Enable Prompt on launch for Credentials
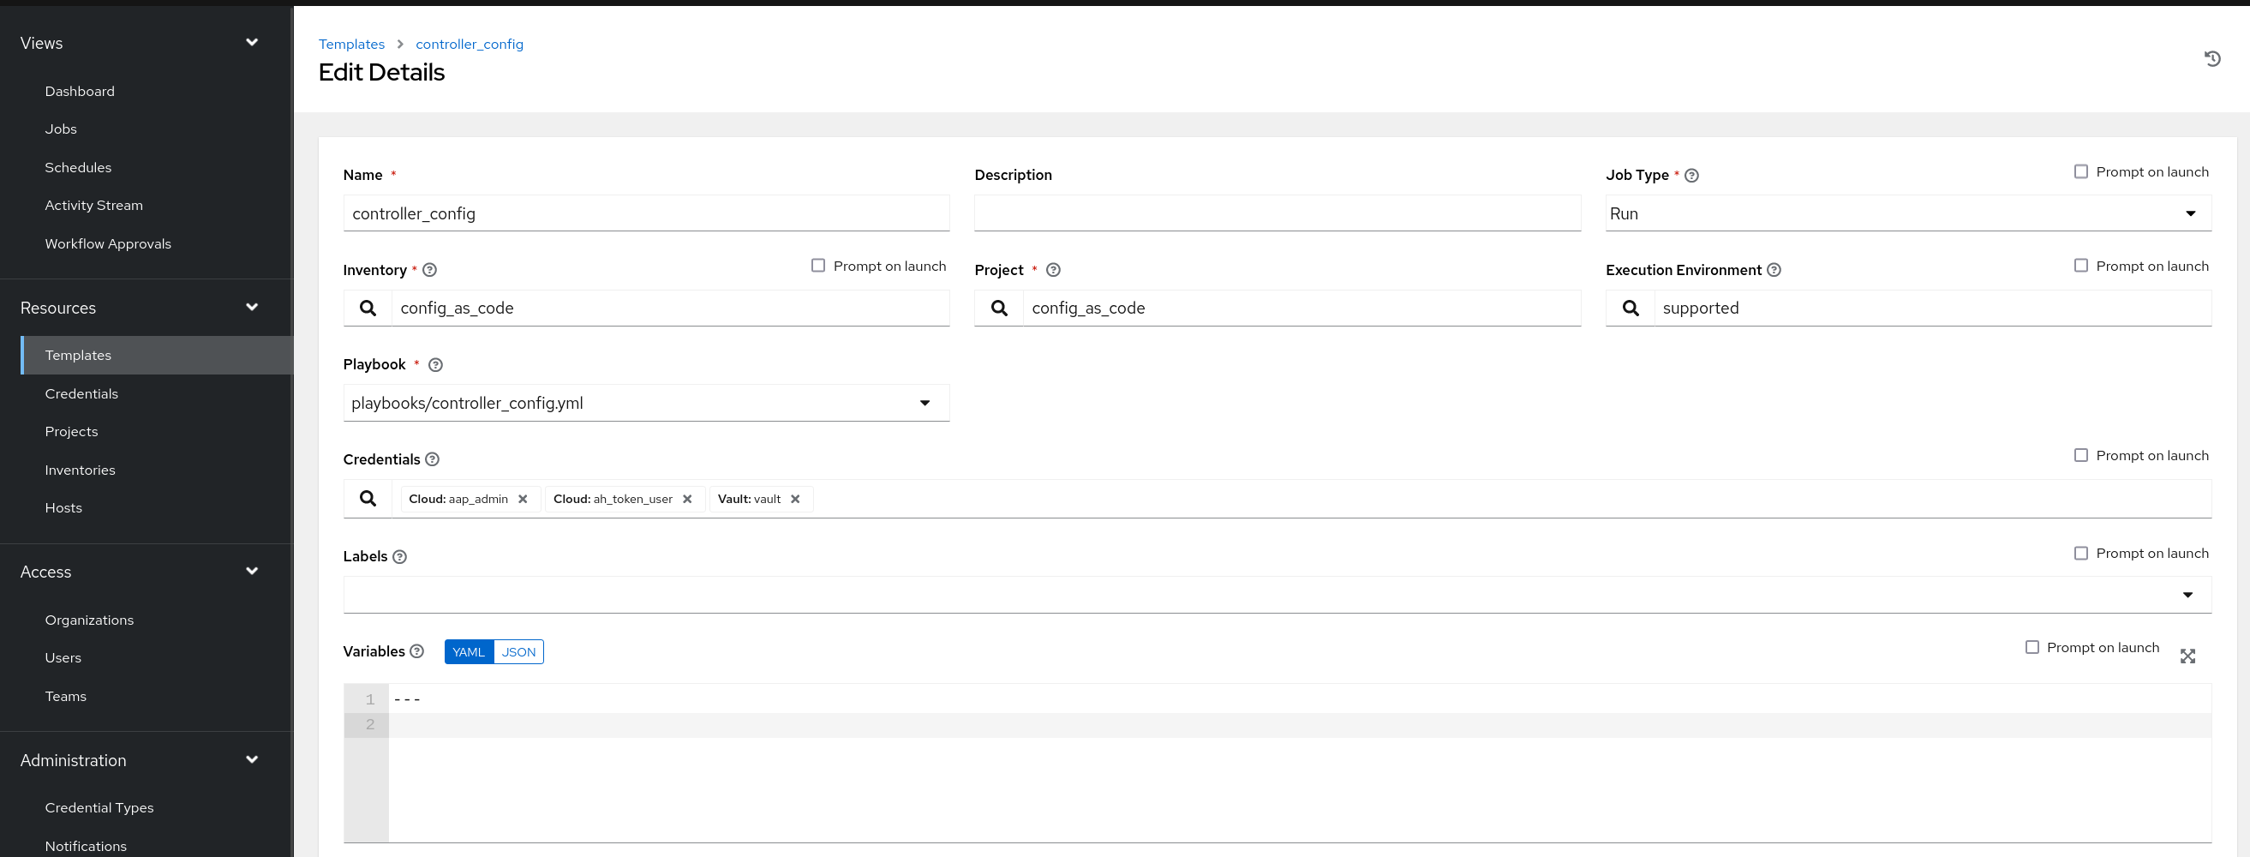 pyautogui.click(x=2080, y=456)
